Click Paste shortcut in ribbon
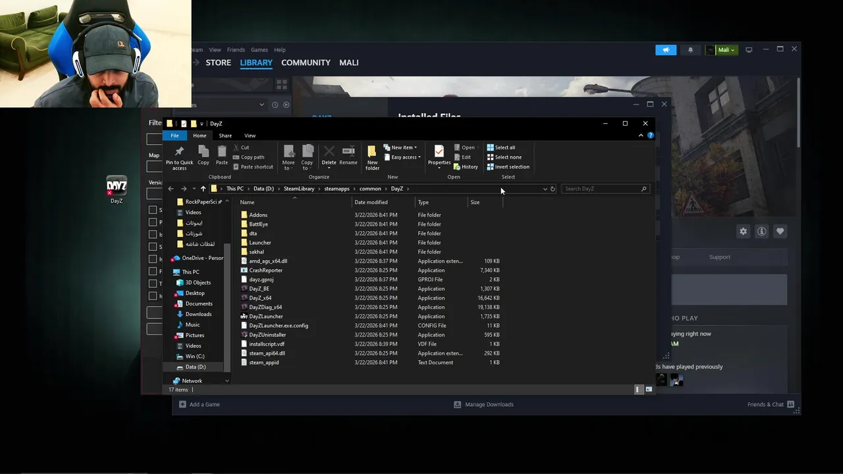The height and width of the screenshot is (474, 843). (x=252, y=167)
